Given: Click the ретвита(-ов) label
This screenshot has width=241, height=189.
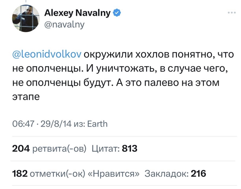Looking at the screenshot, I should pyautogui.click(x=59, y=149).
